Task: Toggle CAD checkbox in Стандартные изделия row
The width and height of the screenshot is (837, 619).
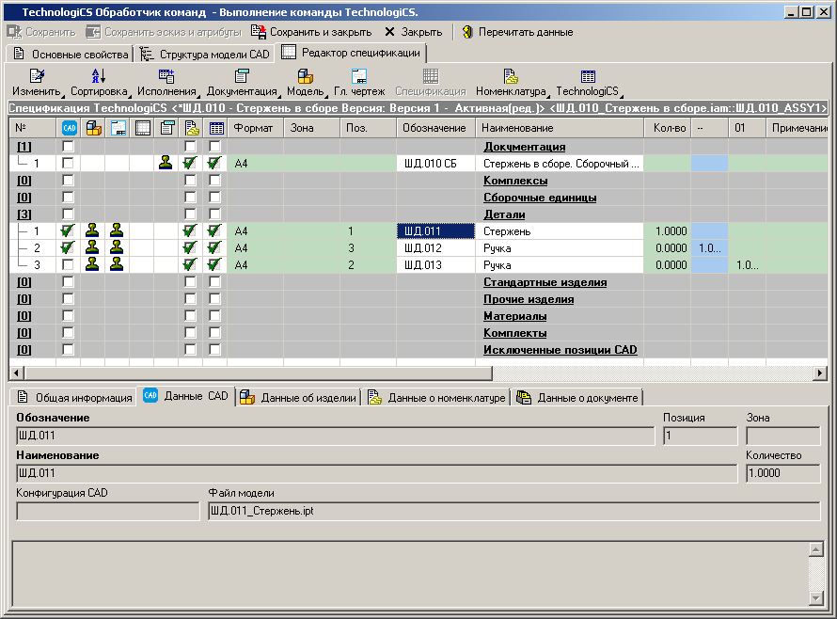Action: pos(68,282)
